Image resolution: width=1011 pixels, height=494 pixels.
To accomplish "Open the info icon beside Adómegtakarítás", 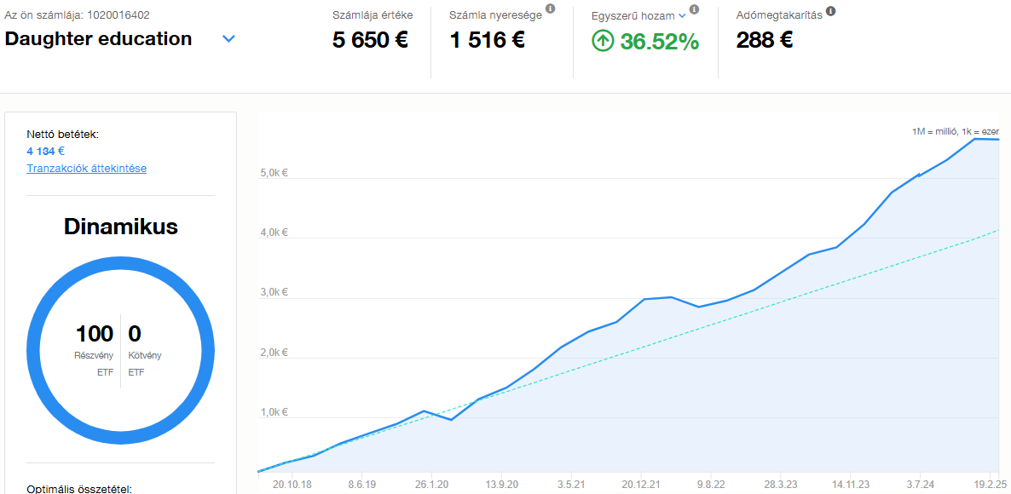I will pos(831,11).
